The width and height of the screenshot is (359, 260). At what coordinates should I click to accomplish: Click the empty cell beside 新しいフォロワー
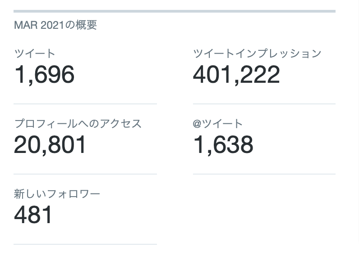pos(264,209)
